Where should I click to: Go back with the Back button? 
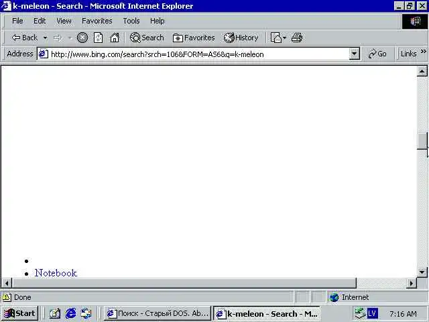(24, 38)
